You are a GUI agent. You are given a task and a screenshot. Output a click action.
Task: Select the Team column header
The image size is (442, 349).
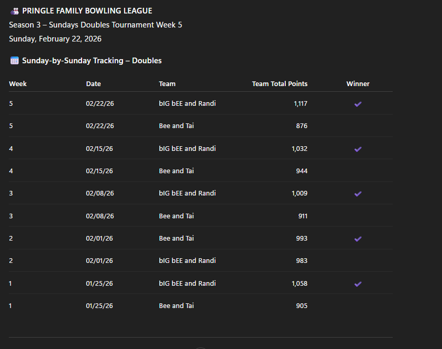pyautogui.click(x=167, y=83)
